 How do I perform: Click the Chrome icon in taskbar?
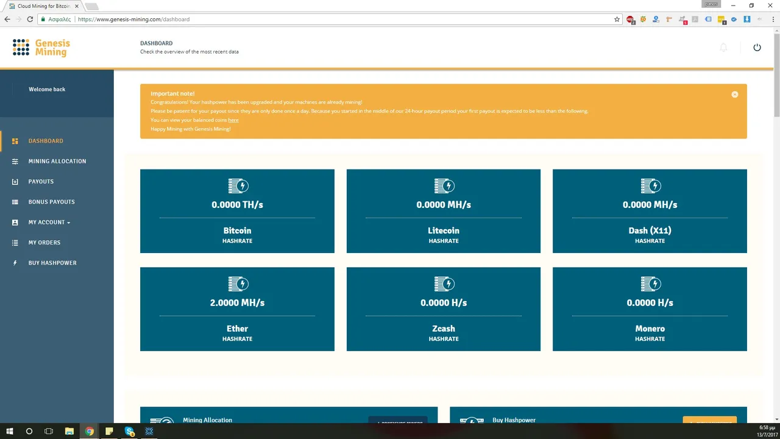[89, 431]
